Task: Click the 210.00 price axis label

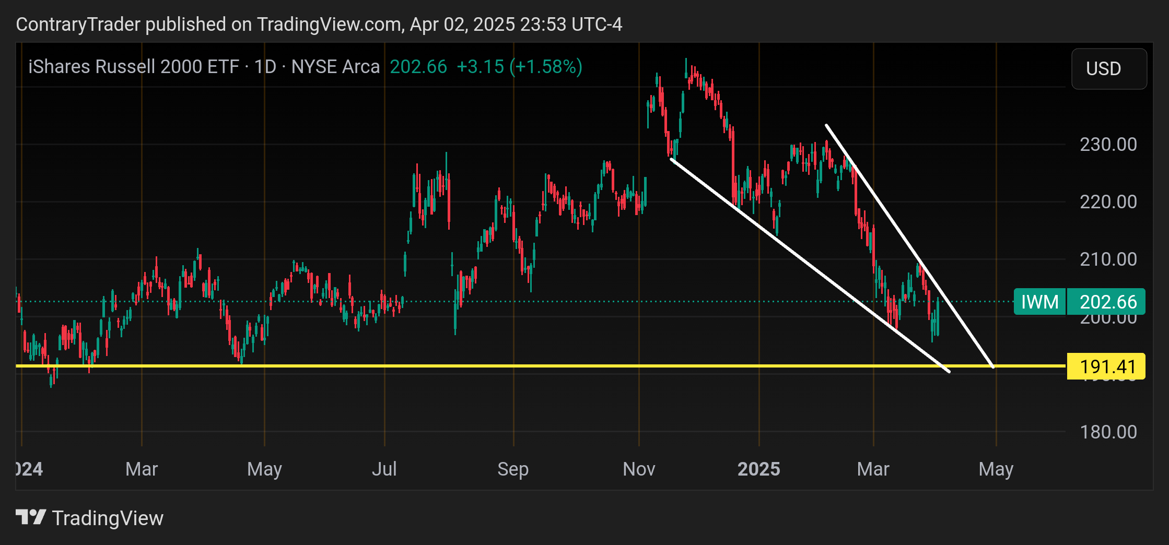Action: pos(1108,259)
